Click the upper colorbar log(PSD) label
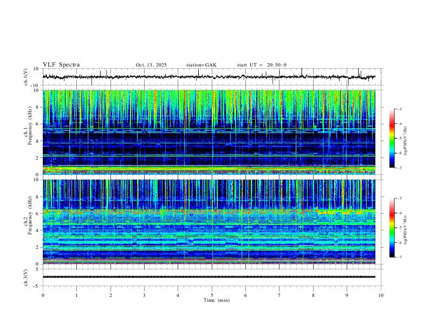This screenshot has width=429, height=331. 406,141
